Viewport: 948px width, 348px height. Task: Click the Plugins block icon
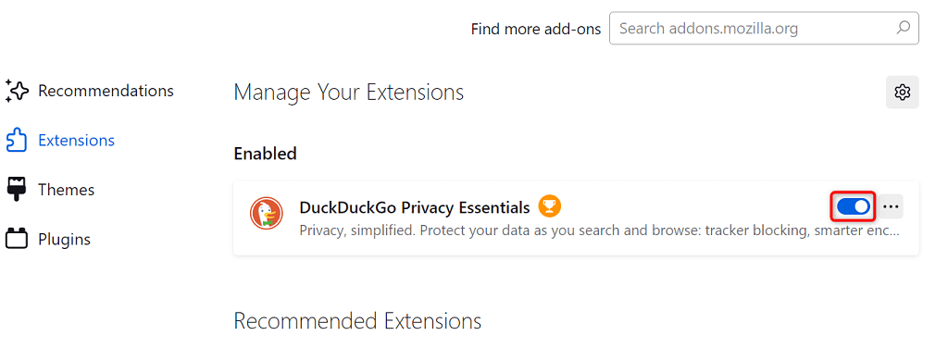(x=17, y=239)
